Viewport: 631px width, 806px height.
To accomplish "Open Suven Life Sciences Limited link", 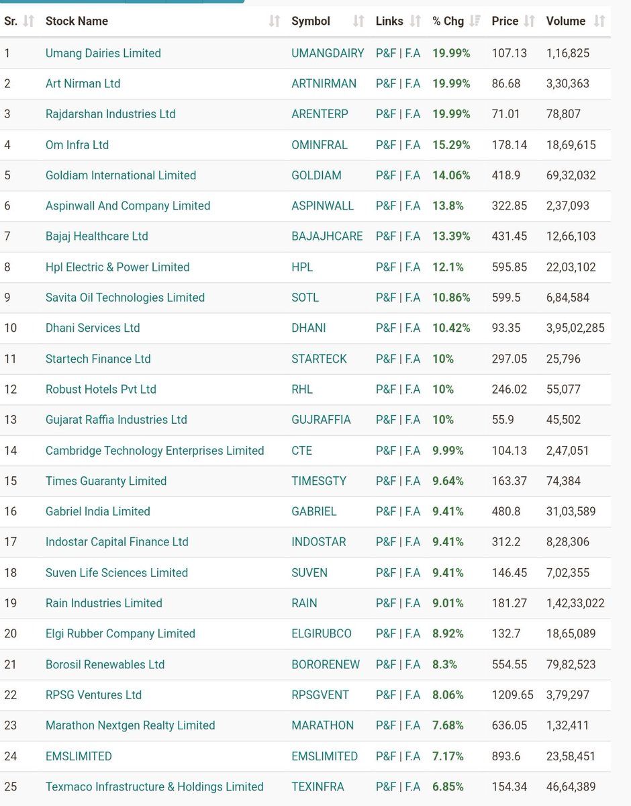I will pos(117,573).
